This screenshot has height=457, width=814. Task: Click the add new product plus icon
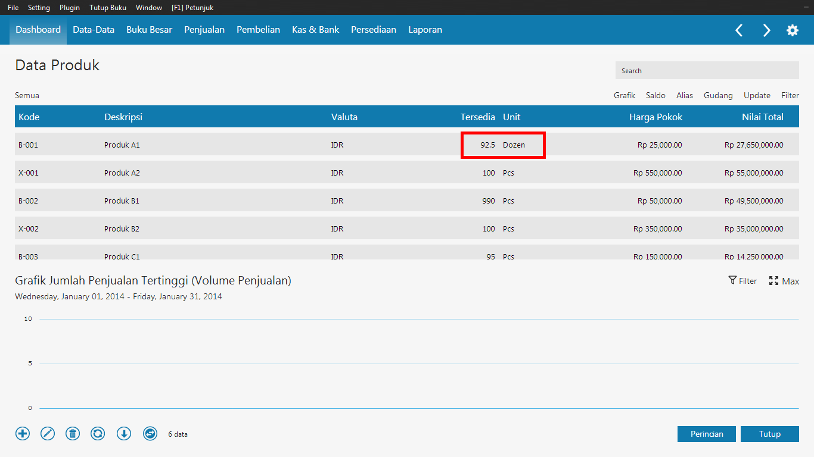pos(23,434)
